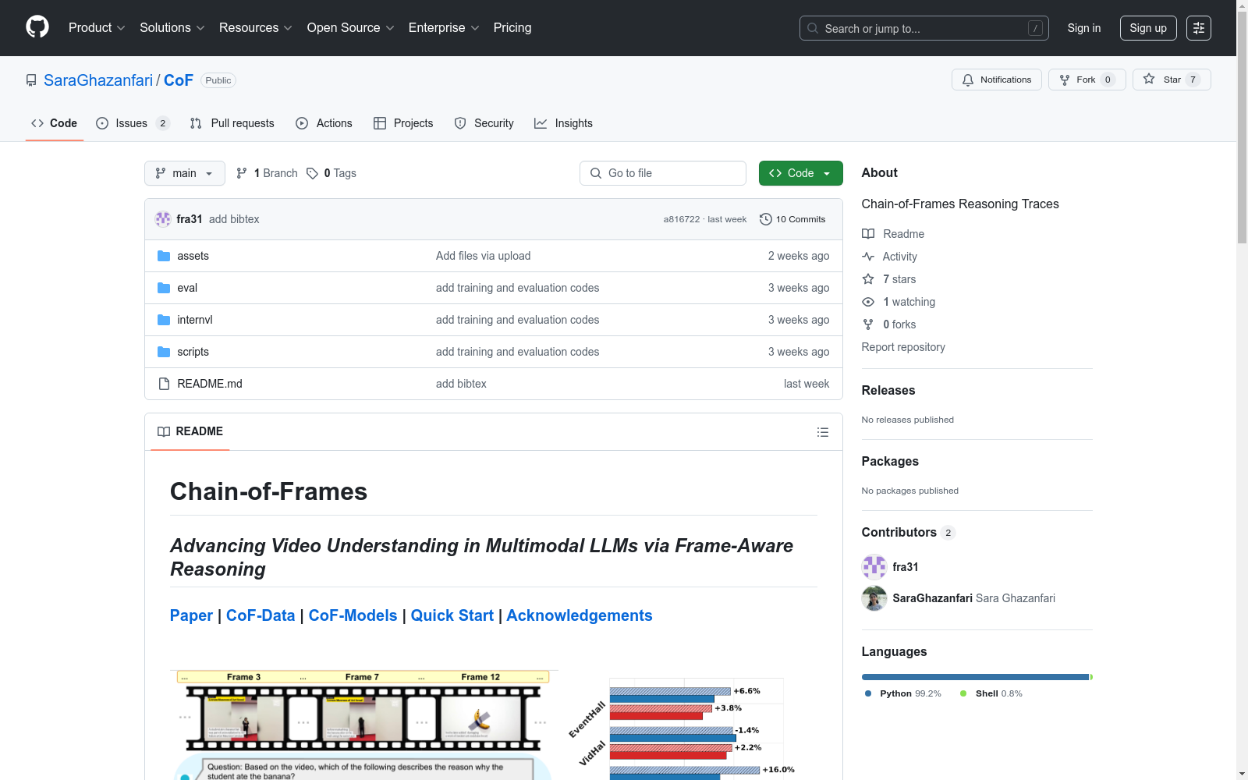Switch to the Security tab

tap(484, 123)
